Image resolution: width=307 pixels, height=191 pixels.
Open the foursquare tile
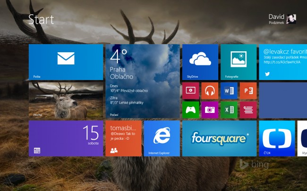pos(219,138)
